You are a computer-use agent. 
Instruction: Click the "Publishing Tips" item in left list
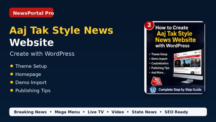(x=33, y=91)
